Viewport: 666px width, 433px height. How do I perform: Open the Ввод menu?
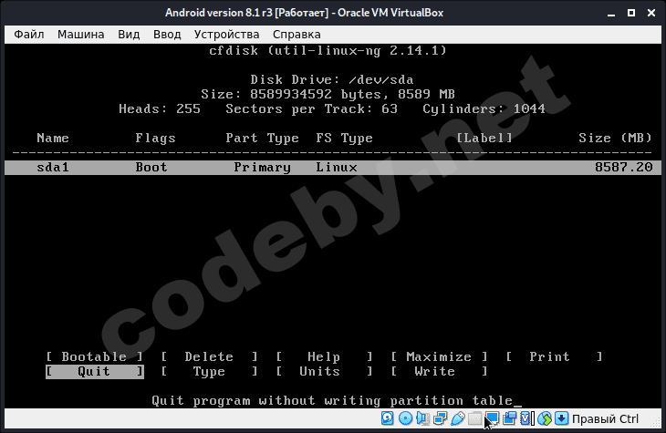167,35
